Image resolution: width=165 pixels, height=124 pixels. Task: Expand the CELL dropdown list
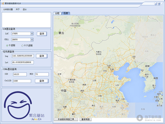32,39
